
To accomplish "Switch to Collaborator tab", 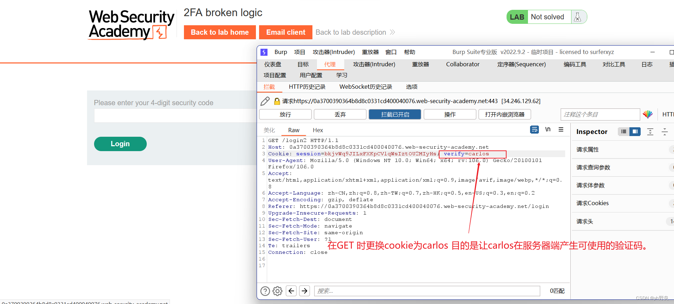I will [x=463, y=65].
